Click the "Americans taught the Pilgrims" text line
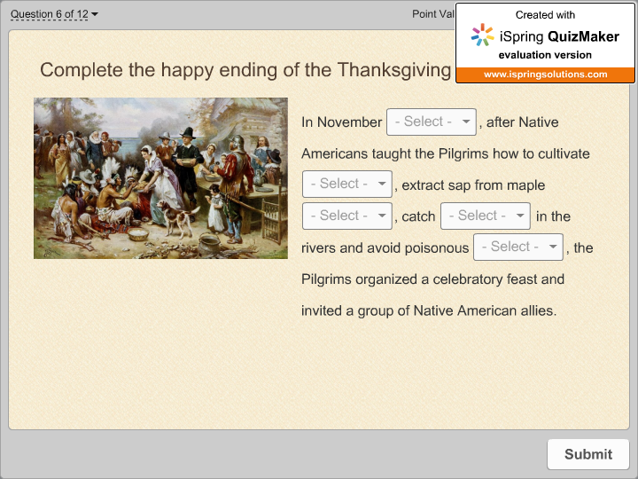The height and width of the screenshot is (479, 638). [445, 153]
